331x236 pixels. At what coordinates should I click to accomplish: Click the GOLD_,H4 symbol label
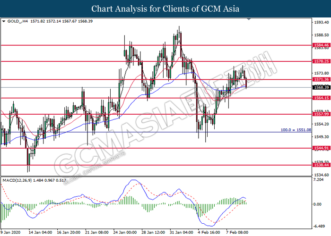17,21
